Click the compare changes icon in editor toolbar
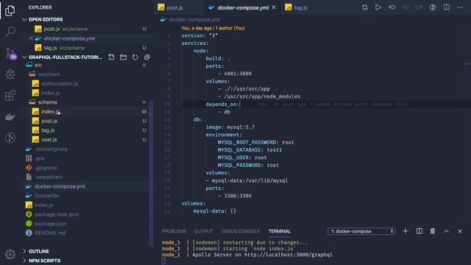This screenshot has width=471, height=265. click(x=365, y=7)
